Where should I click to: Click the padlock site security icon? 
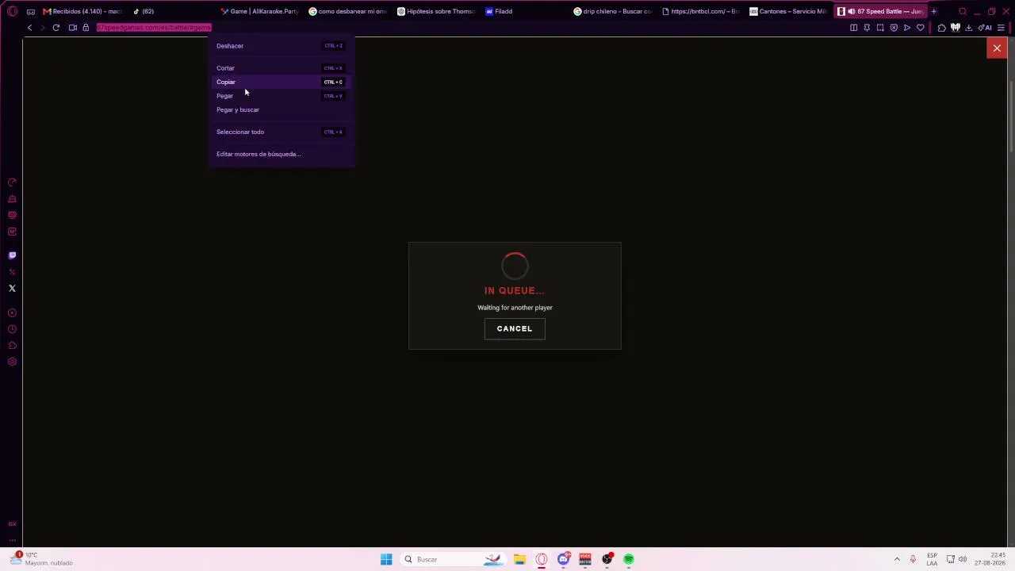point(86,28)
